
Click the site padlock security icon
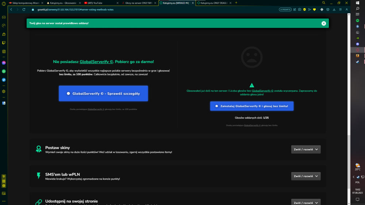[33, 9]
